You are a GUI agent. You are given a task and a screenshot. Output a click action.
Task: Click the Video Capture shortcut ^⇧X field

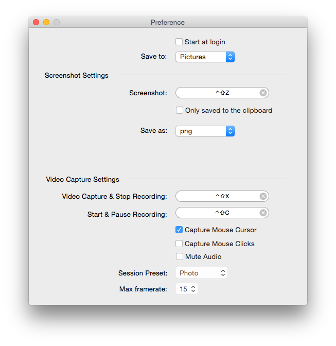tap(222, 196)
